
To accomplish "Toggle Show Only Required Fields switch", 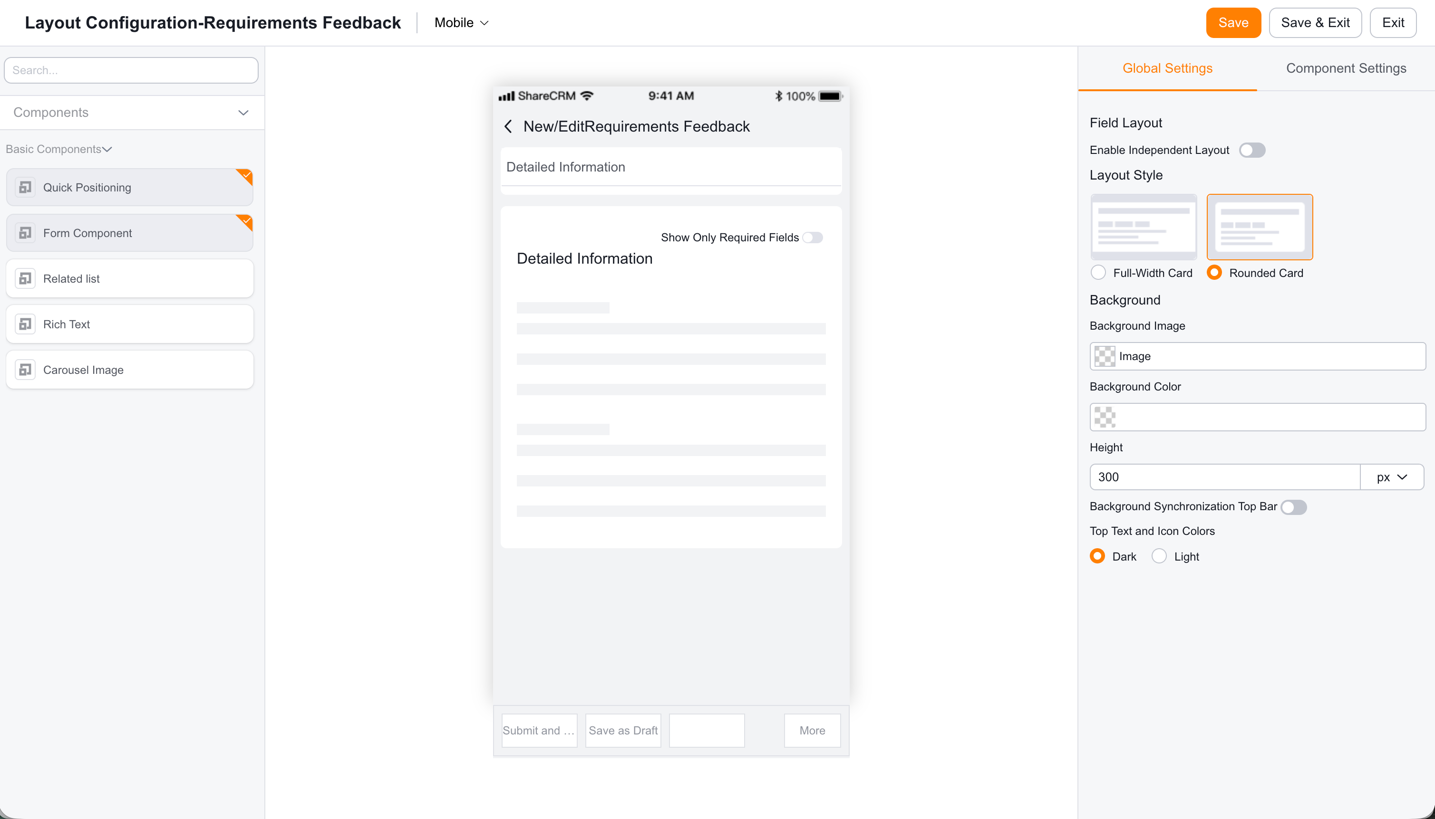I will click(813, 238).
